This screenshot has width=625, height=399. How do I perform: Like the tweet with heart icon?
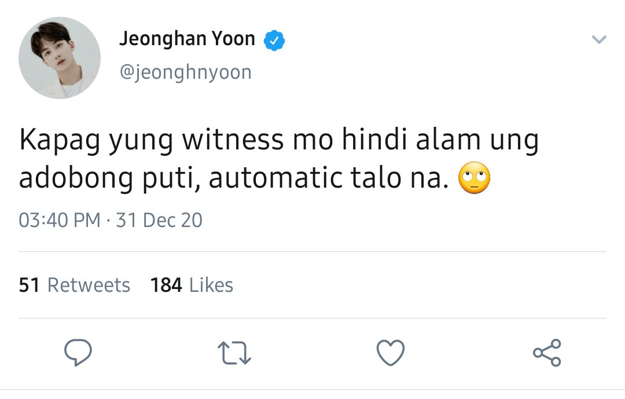pos(391,353)
